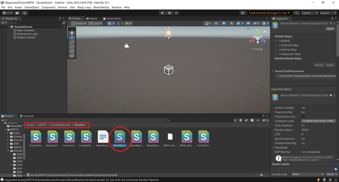Click the Directional Light sun gizmo
The height and width of the screenshot is (182, 339).
pyautogui.click(x=169, y=33)
